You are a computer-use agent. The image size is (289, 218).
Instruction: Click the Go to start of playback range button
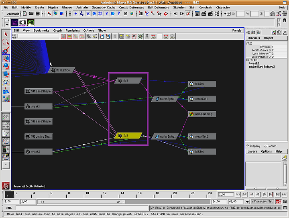[x=238, y=194]
